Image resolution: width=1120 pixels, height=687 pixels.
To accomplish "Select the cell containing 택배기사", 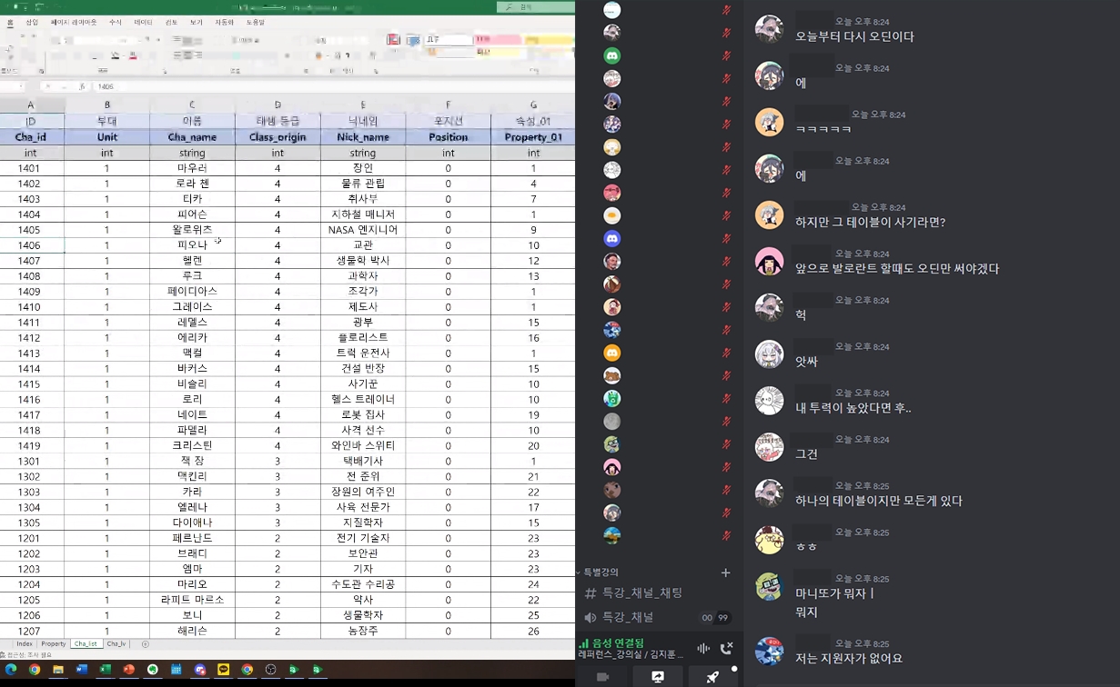I will 363,462.
